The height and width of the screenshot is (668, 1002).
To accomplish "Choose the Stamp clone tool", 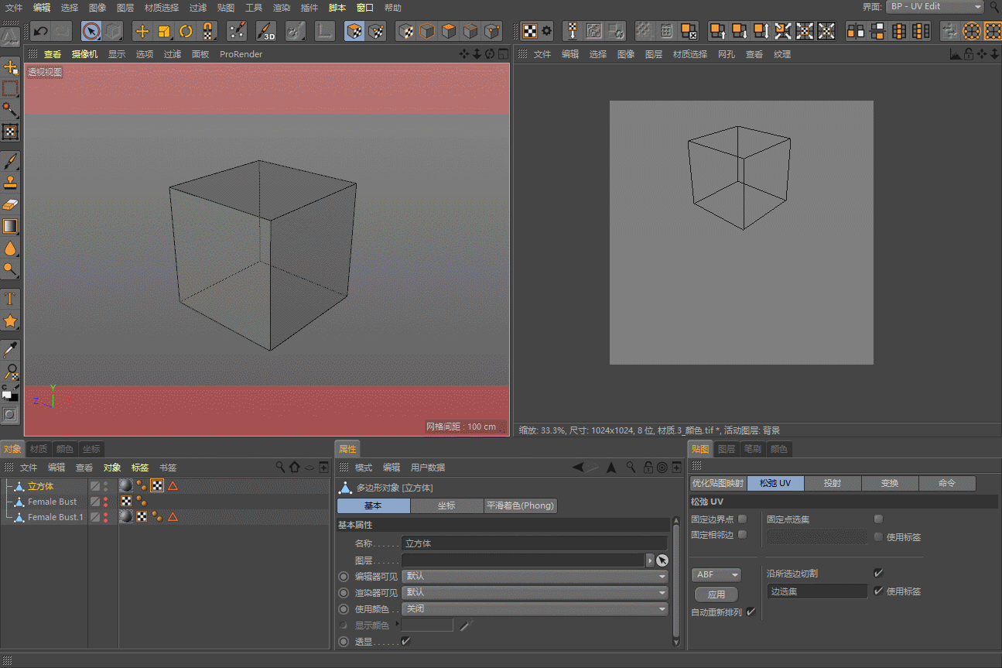I will pyautogui.click(x=10, y=183).
